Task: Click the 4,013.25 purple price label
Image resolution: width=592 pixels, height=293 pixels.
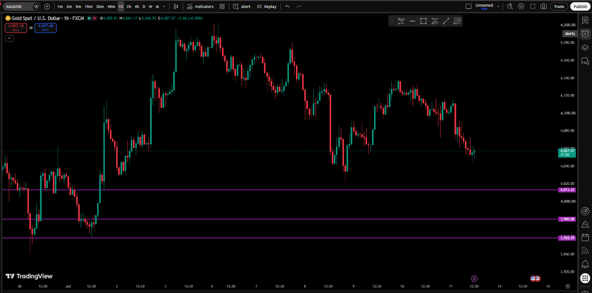Action: [567, 190]
